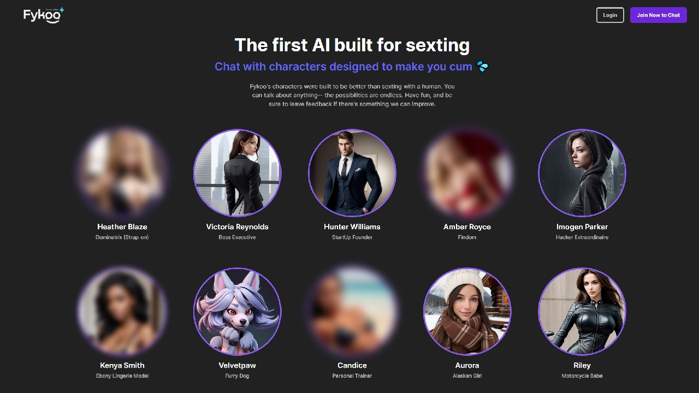Pick Riley the Motorcycle Babe avatar
Image resolution: width=699 pixels, height=393 pixels.
point(582,312)
